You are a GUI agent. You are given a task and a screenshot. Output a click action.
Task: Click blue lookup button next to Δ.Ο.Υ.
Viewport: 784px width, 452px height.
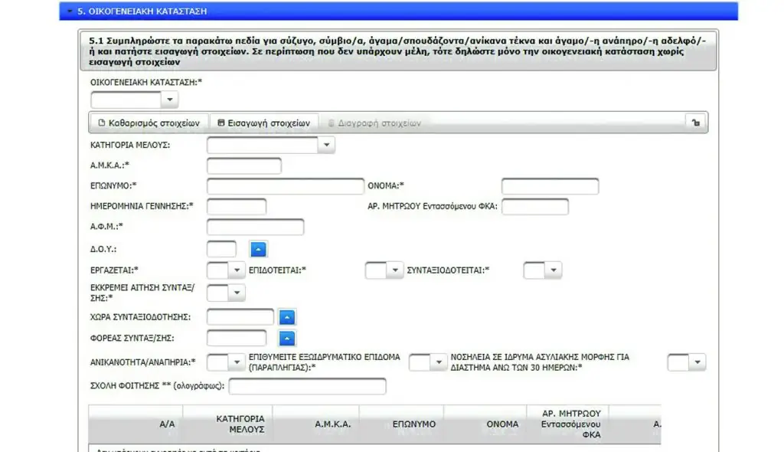pyautogui.click(x=258, y=249)
